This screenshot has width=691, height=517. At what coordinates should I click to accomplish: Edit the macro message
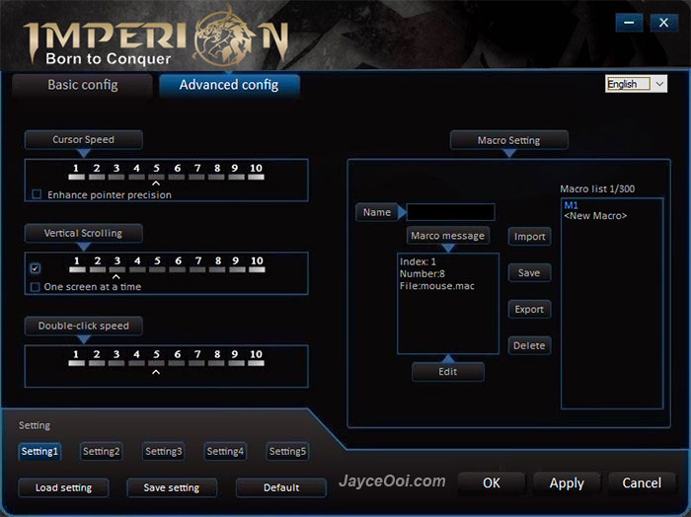pyautogui.click(x=448, y=372)
